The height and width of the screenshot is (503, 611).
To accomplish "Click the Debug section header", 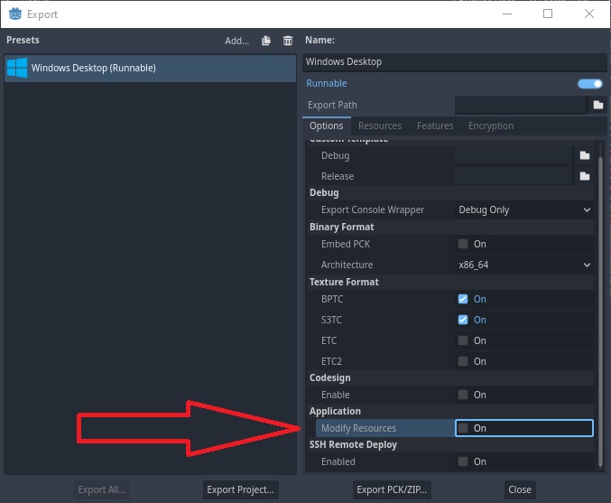I will click(x=324, y=193).
